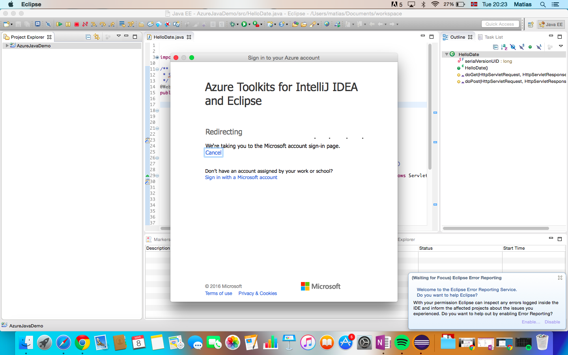Click the editor vertical scrollbar

click(x=430, y=106)
